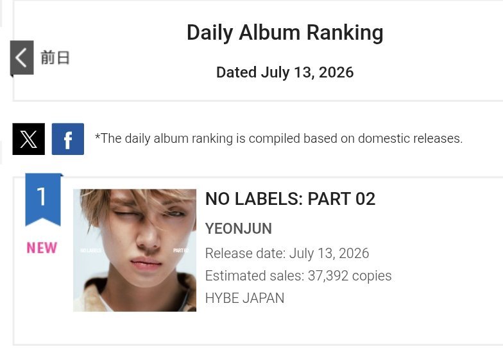Open the NO LABELS album cover image
The height and width of the screenshot is (349, 503).
135,250
